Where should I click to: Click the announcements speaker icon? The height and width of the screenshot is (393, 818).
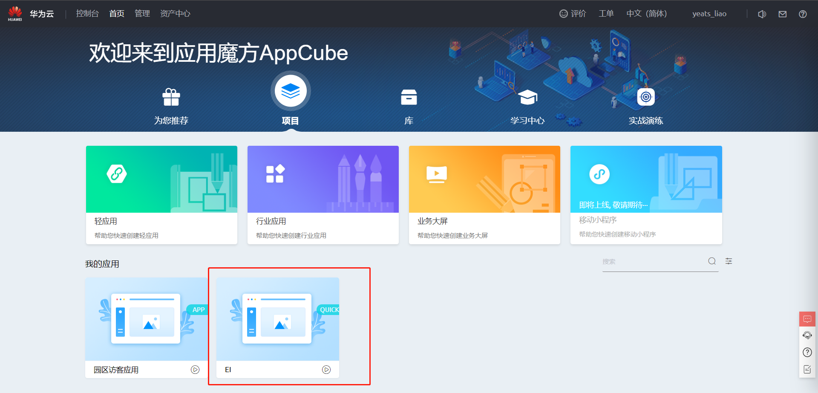(x=762, y=14)
